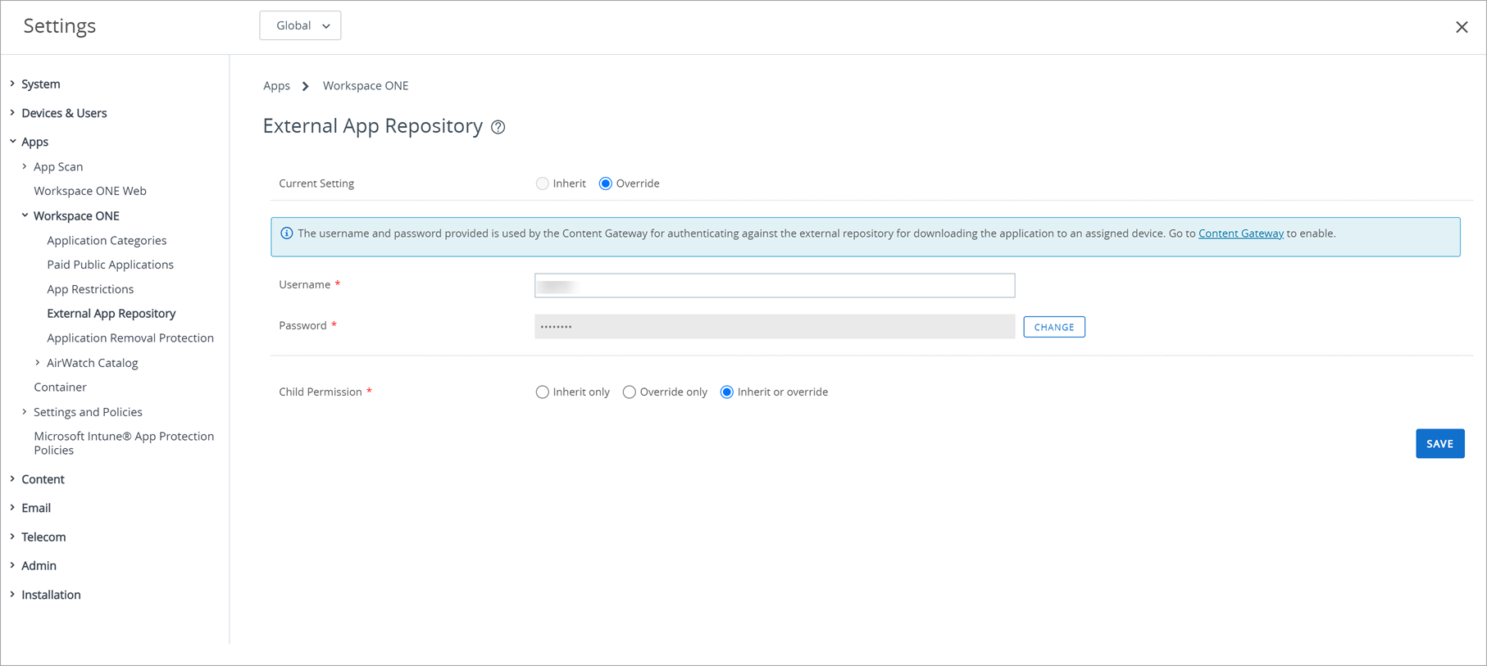
Task: Click the Workspace ONE tree label in sidebar
Action: point(76,215)
